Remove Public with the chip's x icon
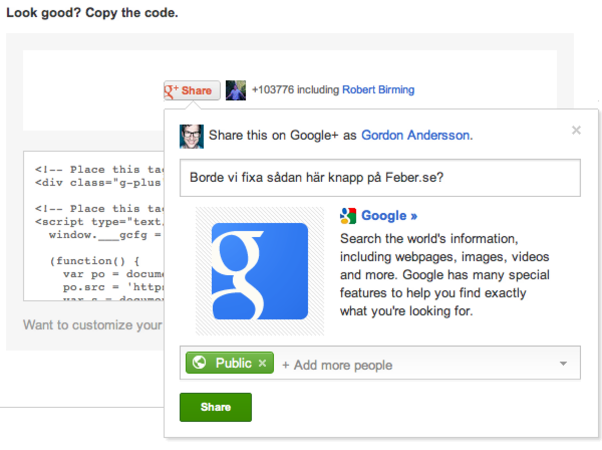Viewport: 602px width, 450px height. 262,363
